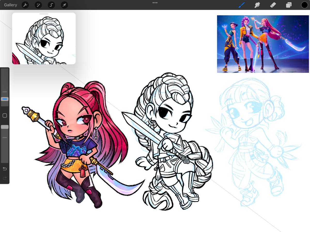Activate the Transform arrow tool

(64, 5)
